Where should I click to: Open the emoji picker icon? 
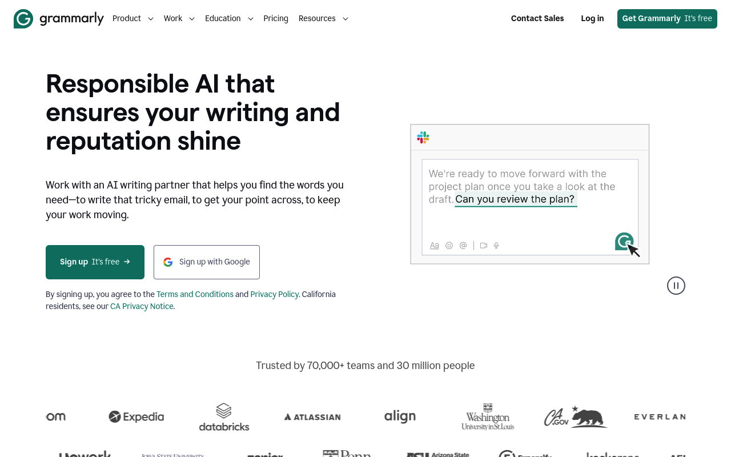coord(449,245)
